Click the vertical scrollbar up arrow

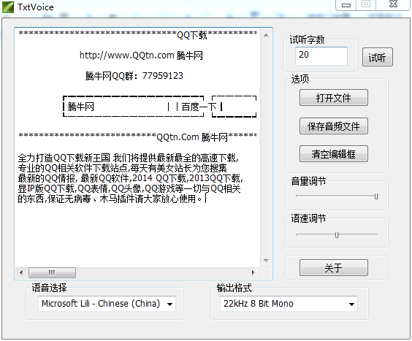tap(266, 35)
